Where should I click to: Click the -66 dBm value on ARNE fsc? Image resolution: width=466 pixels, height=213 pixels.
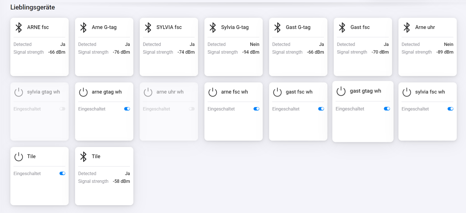click(57, 52)
